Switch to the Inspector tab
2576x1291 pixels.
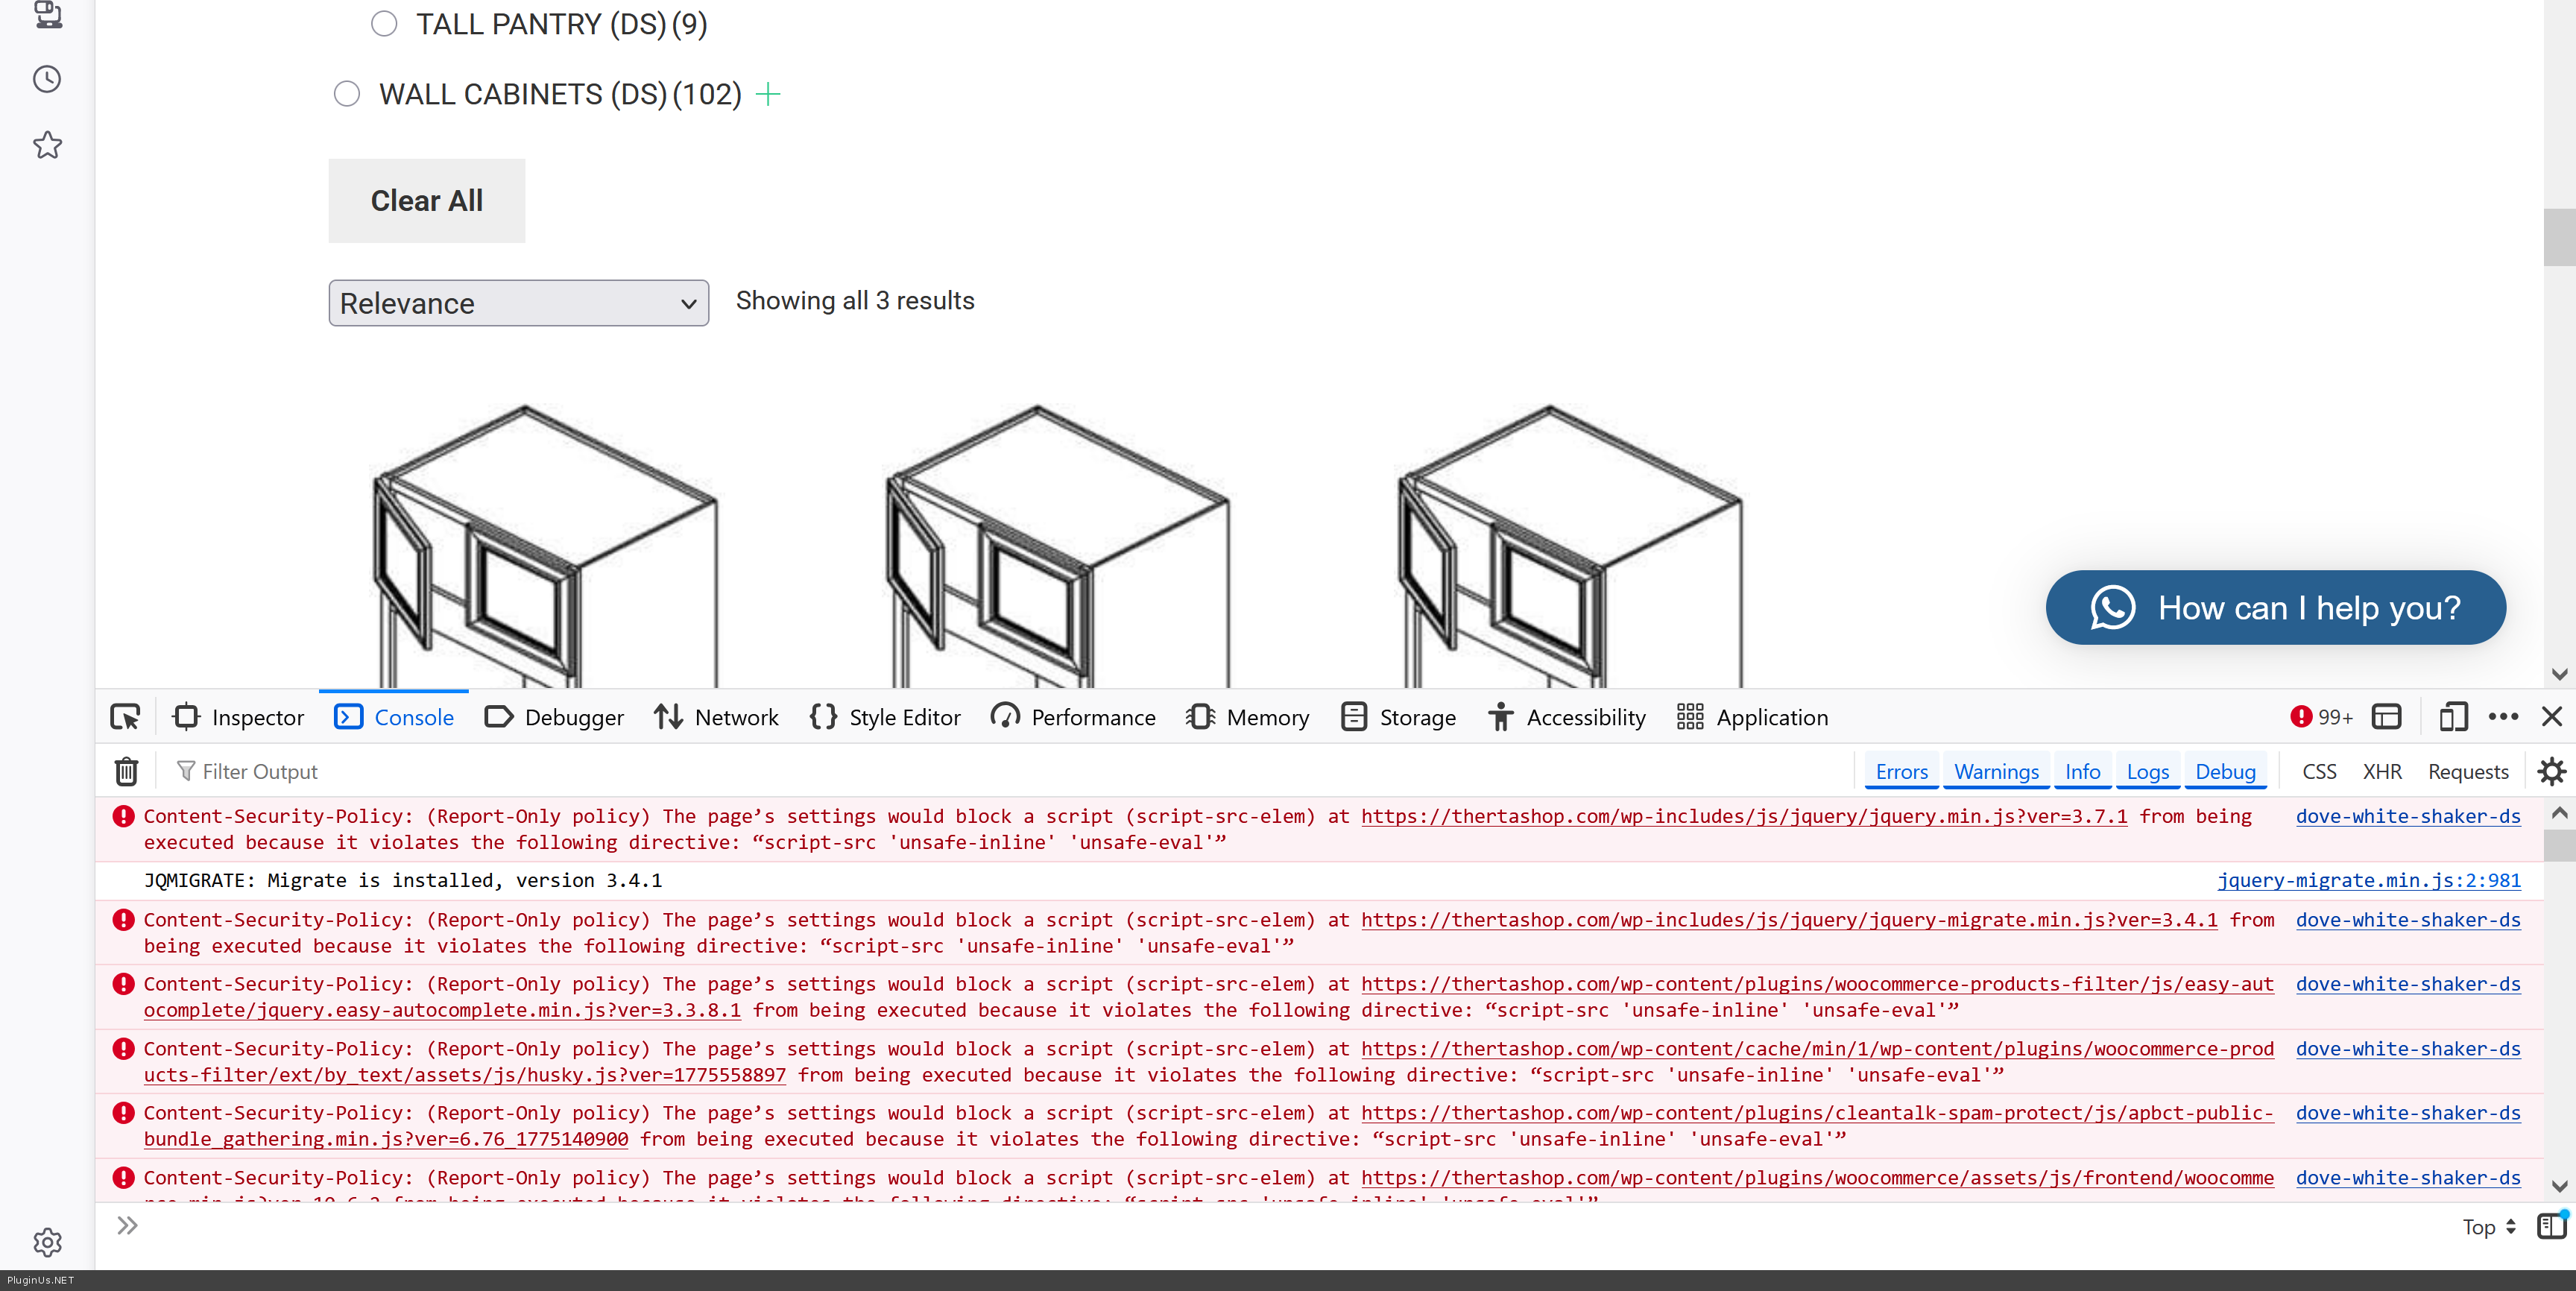[239, 717]
